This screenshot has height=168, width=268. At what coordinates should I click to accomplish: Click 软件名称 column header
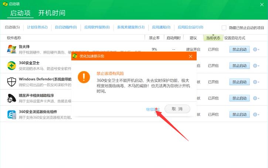pos(14,38)
